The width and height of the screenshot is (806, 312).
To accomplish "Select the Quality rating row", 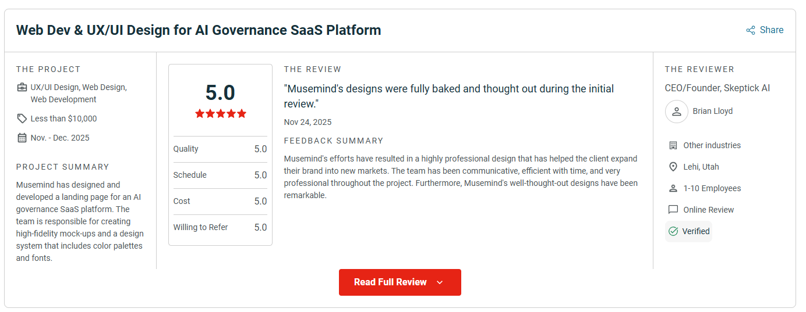I will (x=220, y=149).
